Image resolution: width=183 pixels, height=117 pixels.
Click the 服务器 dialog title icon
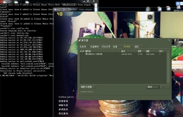[x=80, y=40]
